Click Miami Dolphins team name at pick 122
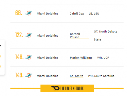 click(x=47, y=36)
